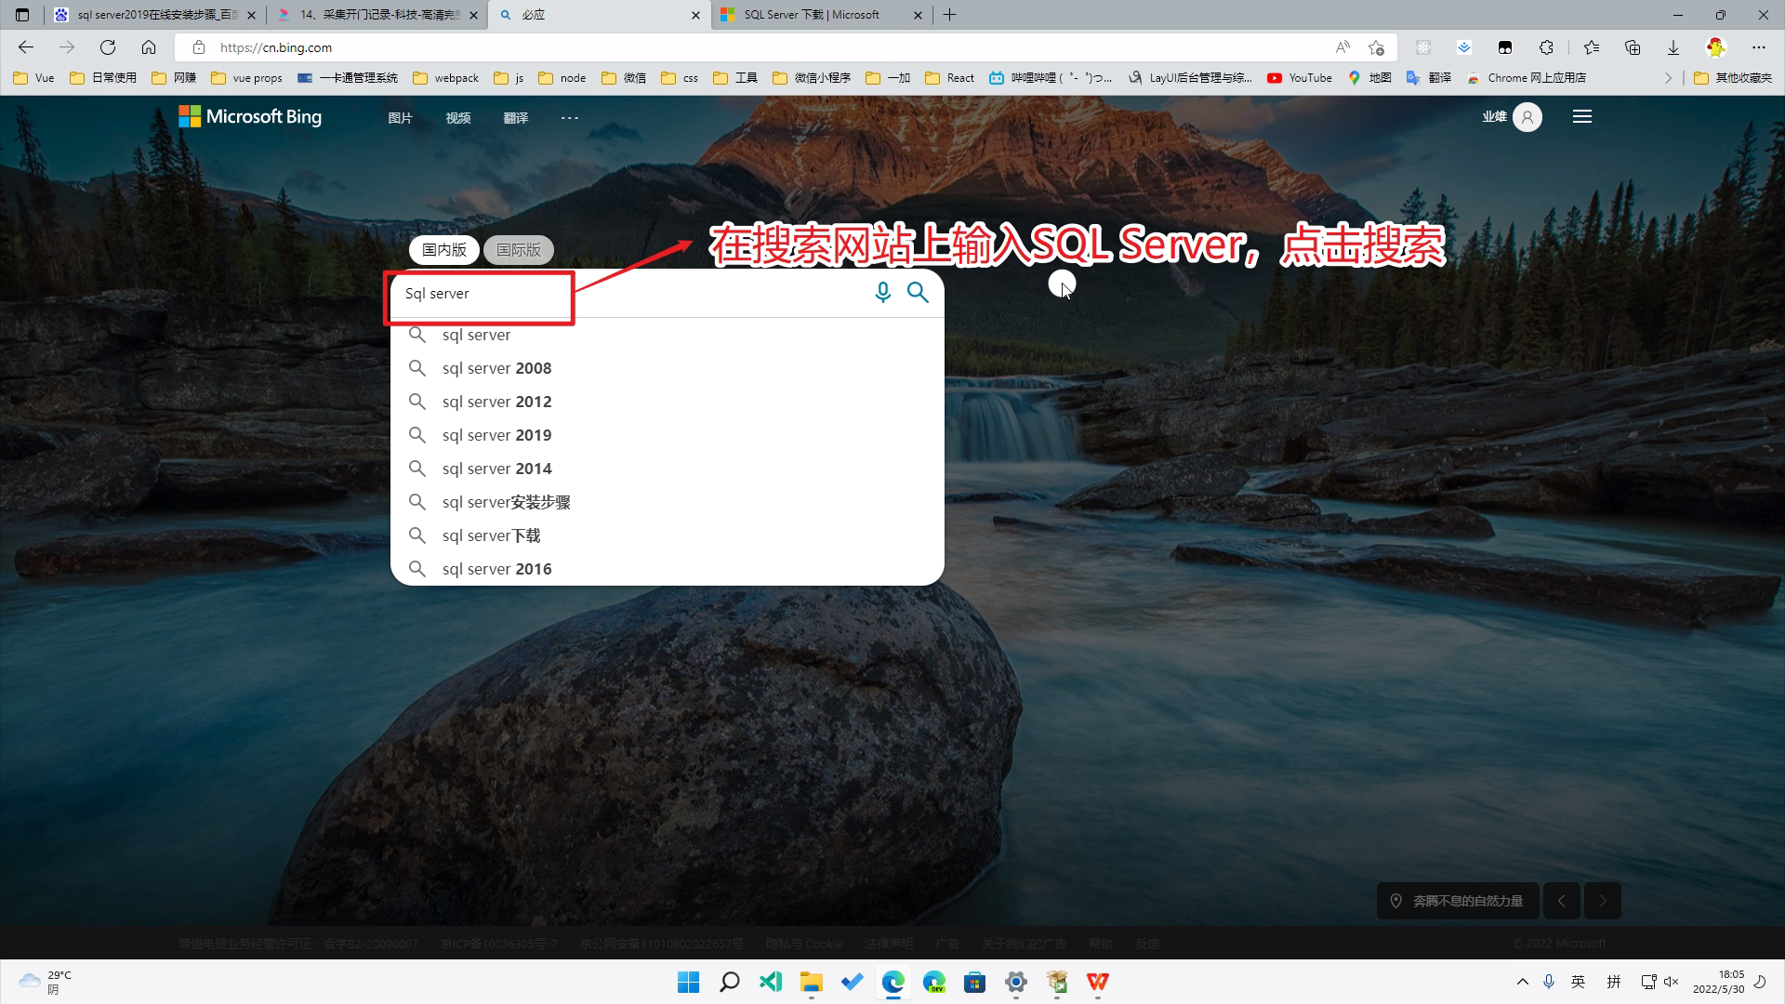Switch to SQL Server 下载 Microsoft tab
The width and height of the screenshot is (1785, 1004).
pyautogui.click(x=822, y=15)
